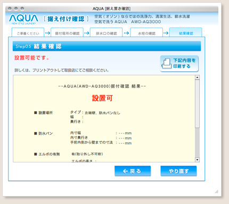Select the 結果確認 tab
Viewport: 229px width, 204px height.
point(186,32)
